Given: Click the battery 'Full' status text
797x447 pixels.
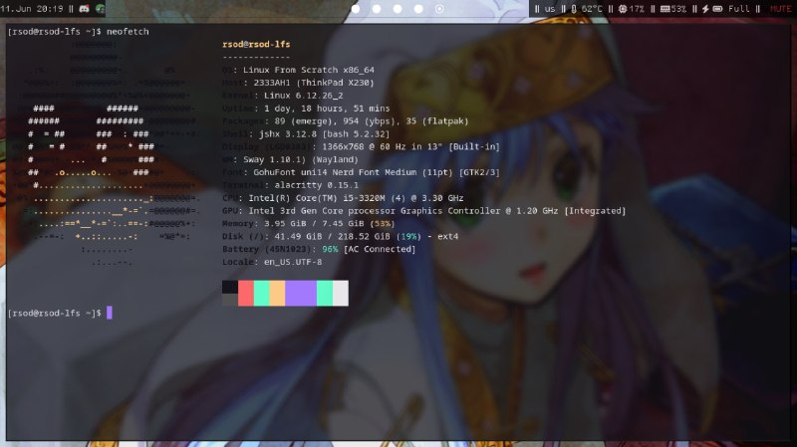Looking at the screenshot, I should (738, 9).
